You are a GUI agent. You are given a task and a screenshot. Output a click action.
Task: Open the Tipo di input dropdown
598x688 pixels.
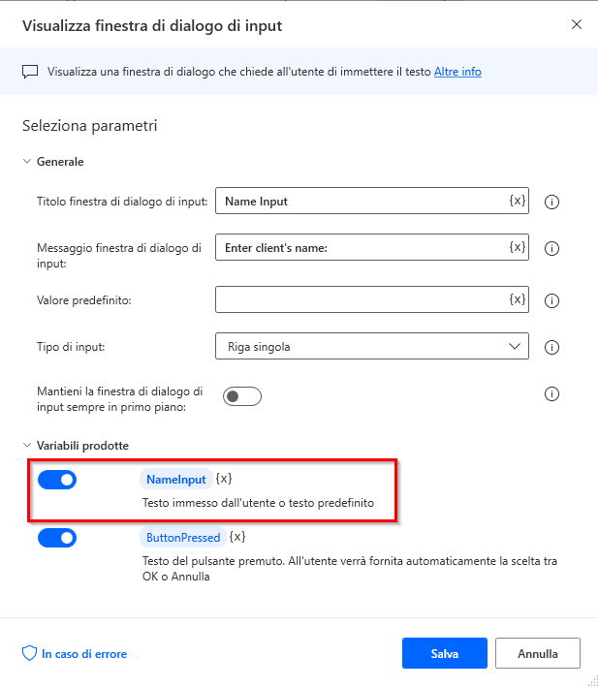point(372,346)
